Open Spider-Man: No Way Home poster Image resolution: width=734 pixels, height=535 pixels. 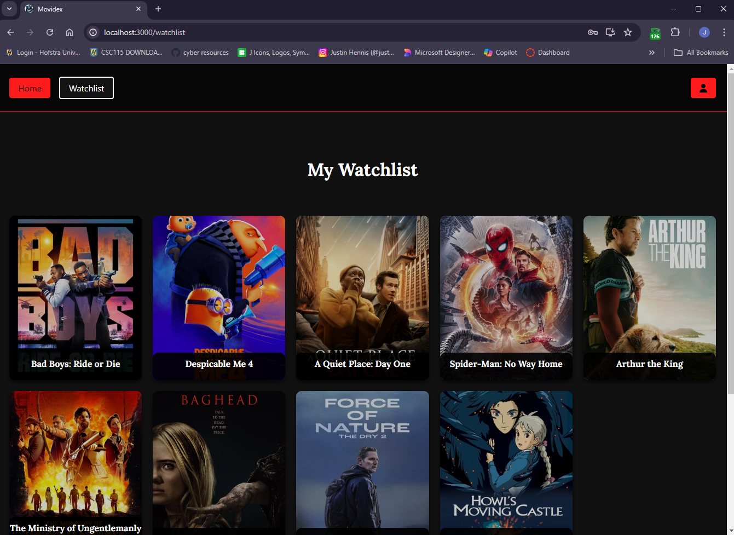(506, 297)
